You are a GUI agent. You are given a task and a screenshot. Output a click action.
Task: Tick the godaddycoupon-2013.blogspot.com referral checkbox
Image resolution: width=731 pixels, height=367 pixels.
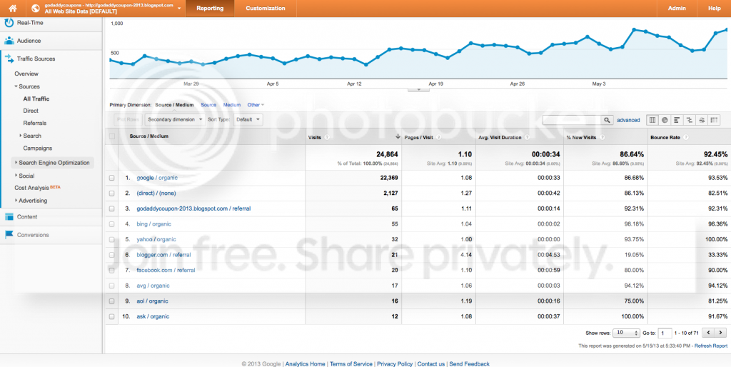[112, 209]
